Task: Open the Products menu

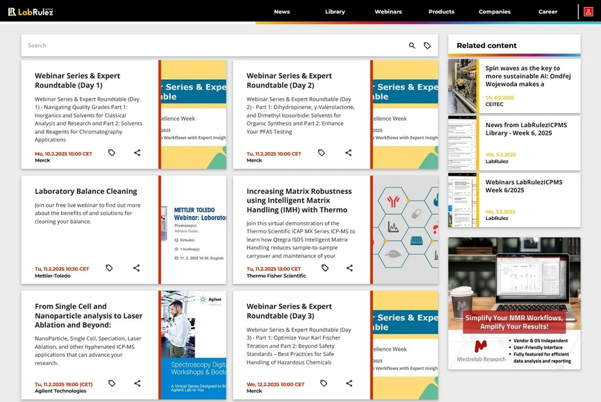Action: click(442, 12)
